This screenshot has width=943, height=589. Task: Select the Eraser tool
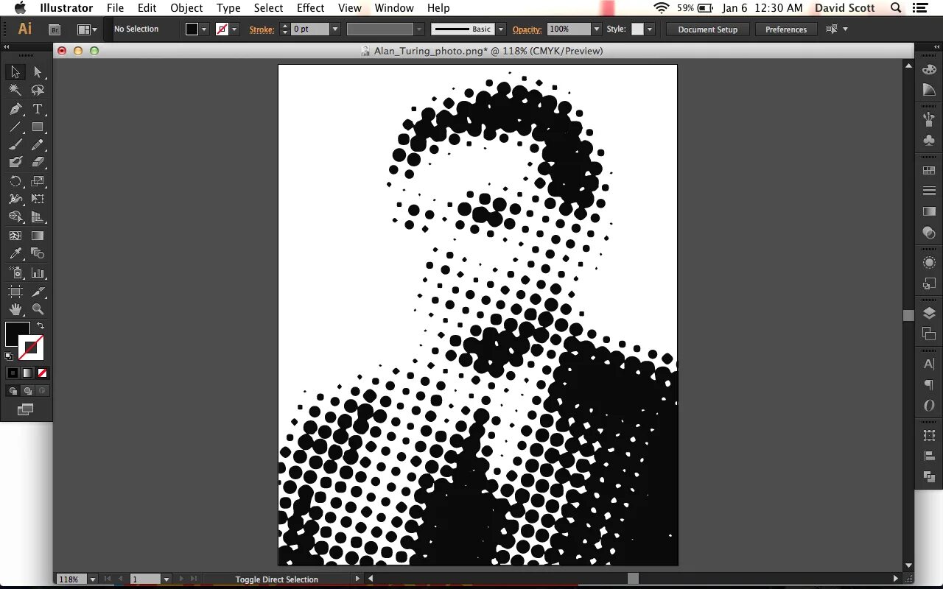(x=38, y=162)
